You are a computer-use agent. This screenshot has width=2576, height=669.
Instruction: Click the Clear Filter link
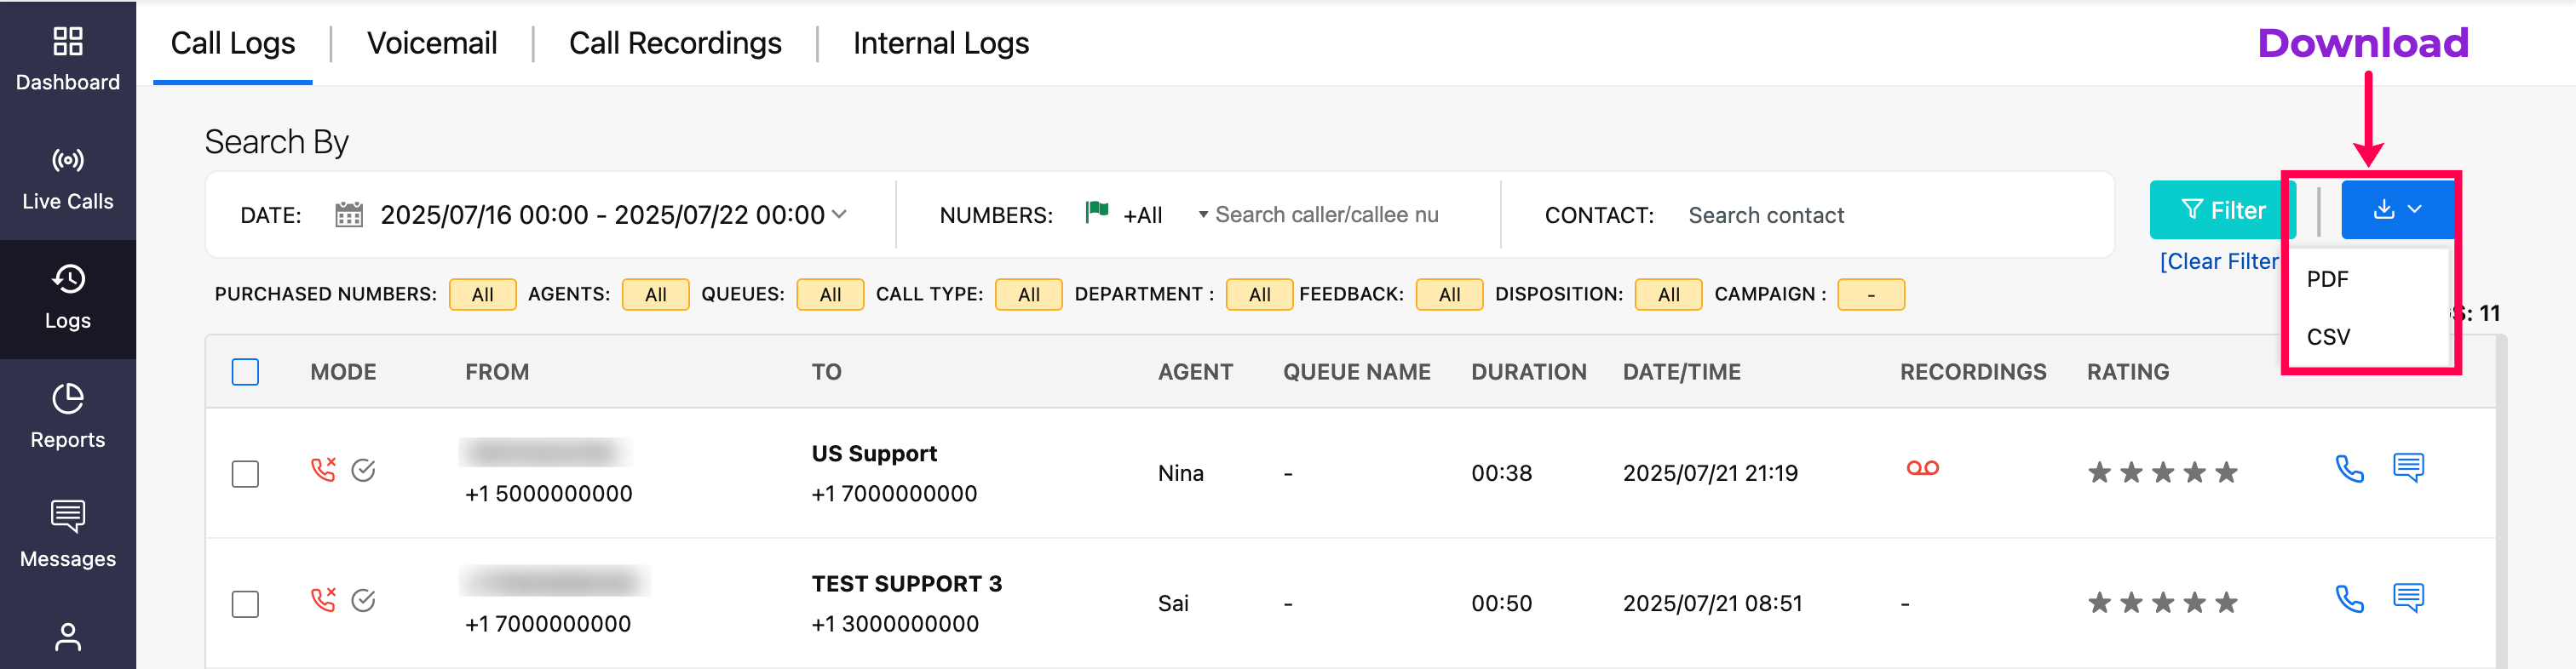(2218, 261)
